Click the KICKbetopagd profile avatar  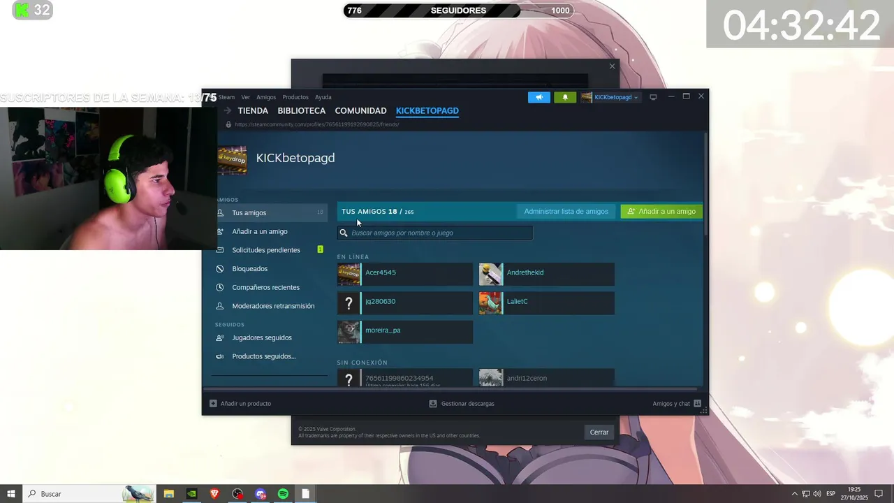[232, 160]
